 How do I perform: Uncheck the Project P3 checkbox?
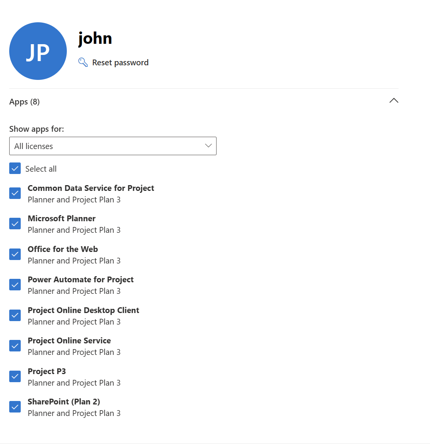click(x=15, y=376)
